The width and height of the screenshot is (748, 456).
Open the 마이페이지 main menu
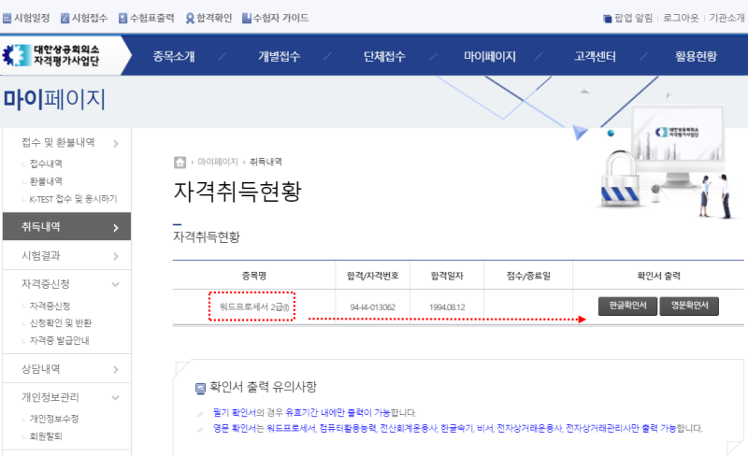(x=490, y=56)
